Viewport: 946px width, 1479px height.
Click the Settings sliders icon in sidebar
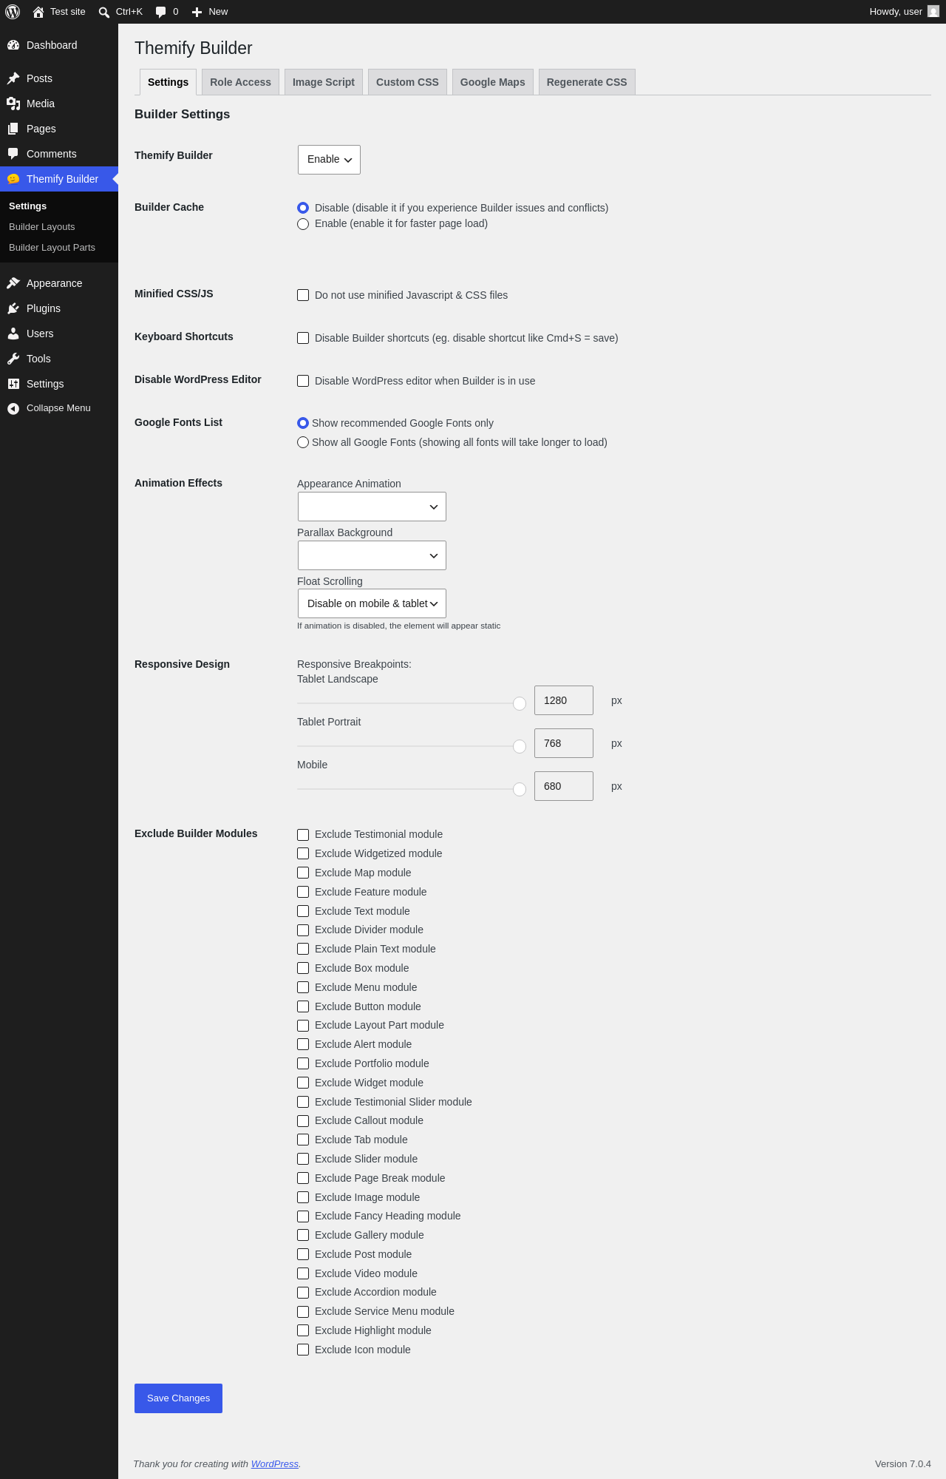tap(13, 384)
